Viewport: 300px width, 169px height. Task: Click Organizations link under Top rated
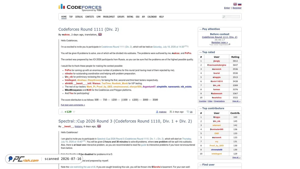pos(219,101)
